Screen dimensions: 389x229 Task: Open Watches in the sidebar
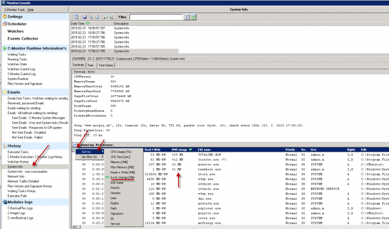[x=16, y=31]
